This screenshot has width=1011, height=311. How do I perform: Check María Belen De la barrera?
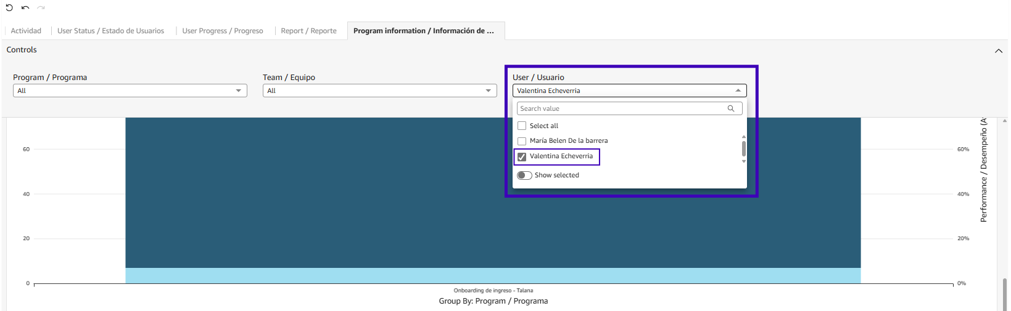pyautogui.click(x=522, y=141)
